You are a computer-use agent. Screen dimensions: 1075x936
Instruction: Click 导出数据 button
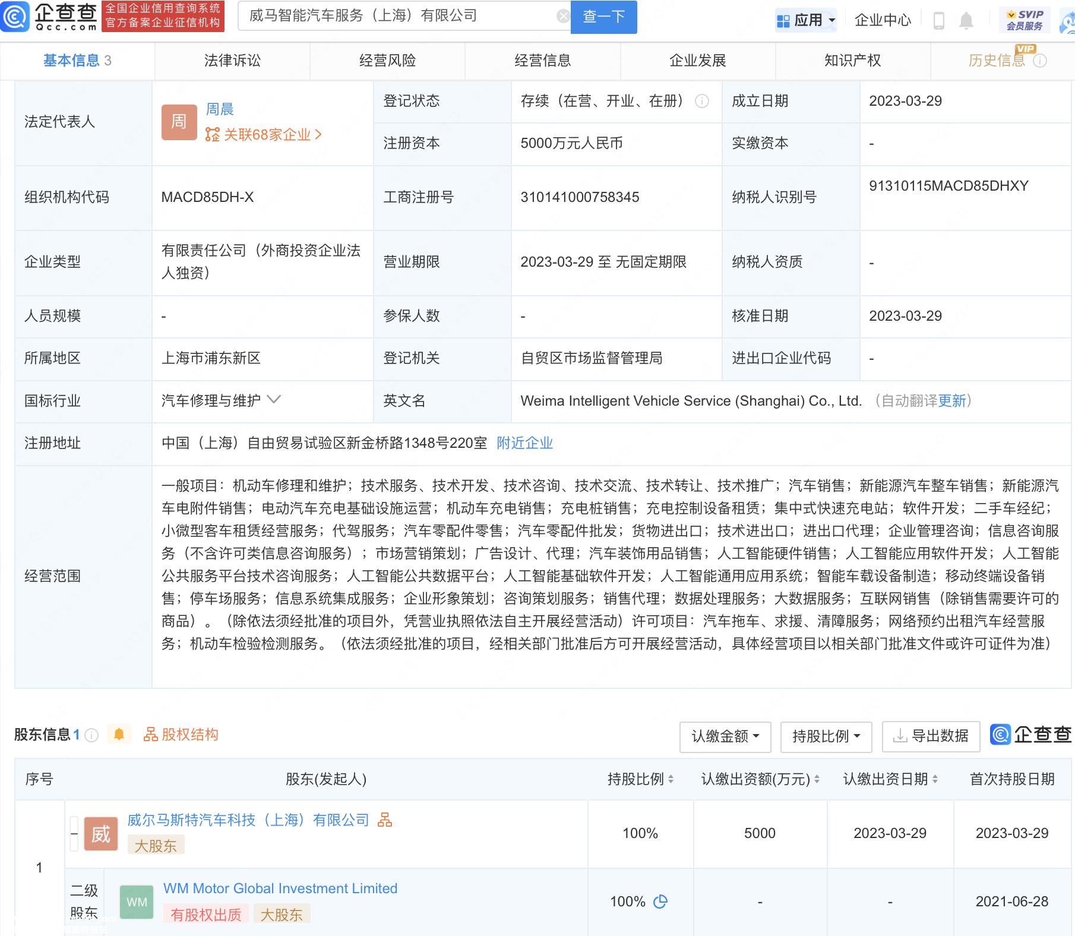[x=931, y=736]
